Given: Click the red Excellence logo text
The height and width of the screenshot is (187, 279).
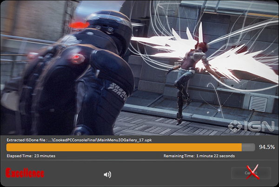Looking at the screenshot, I should pos(25,173).
